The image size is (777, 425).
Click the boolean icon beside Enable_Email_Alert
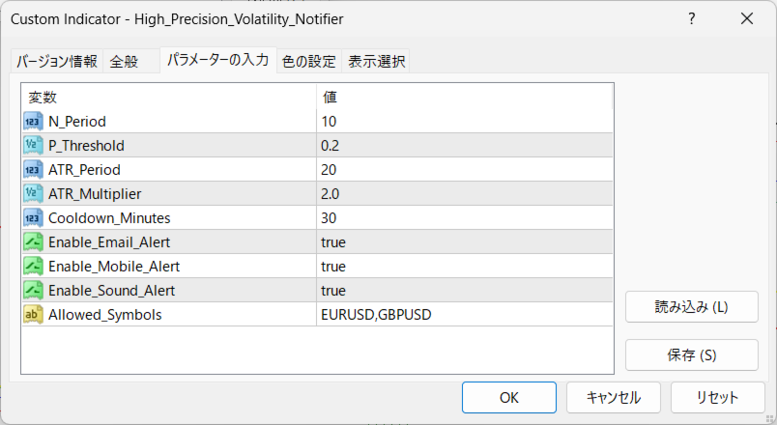pyautogui.click(x=33, y=242)
